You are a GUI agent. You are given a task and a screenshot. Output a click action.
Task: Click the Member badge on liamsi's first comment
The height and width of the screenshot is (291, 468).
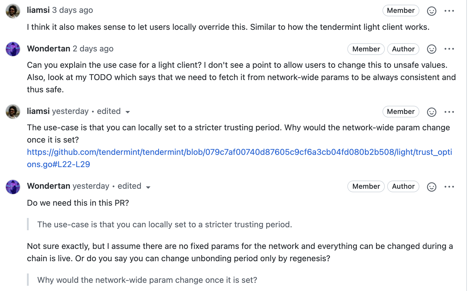coord(401,11)
